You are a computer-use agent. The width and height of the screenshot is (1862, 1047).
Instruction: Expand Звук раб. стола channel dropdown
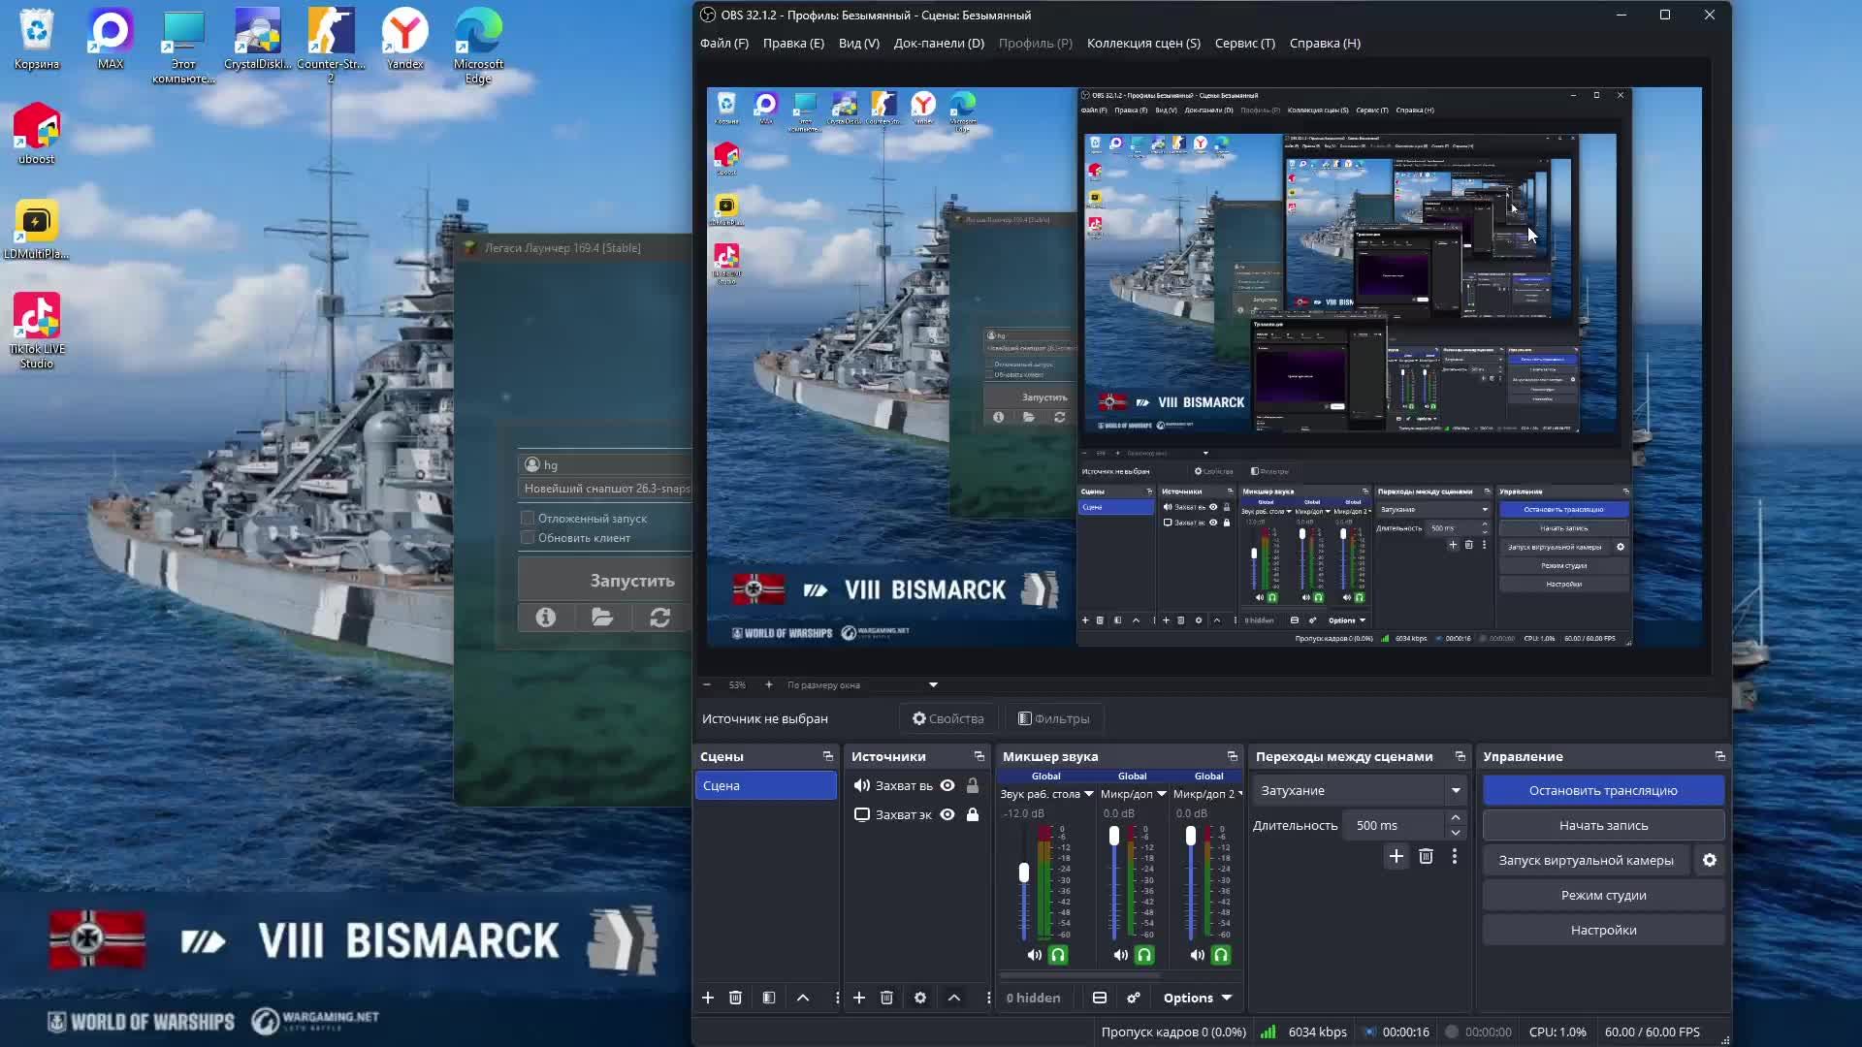pos(1089,794)
